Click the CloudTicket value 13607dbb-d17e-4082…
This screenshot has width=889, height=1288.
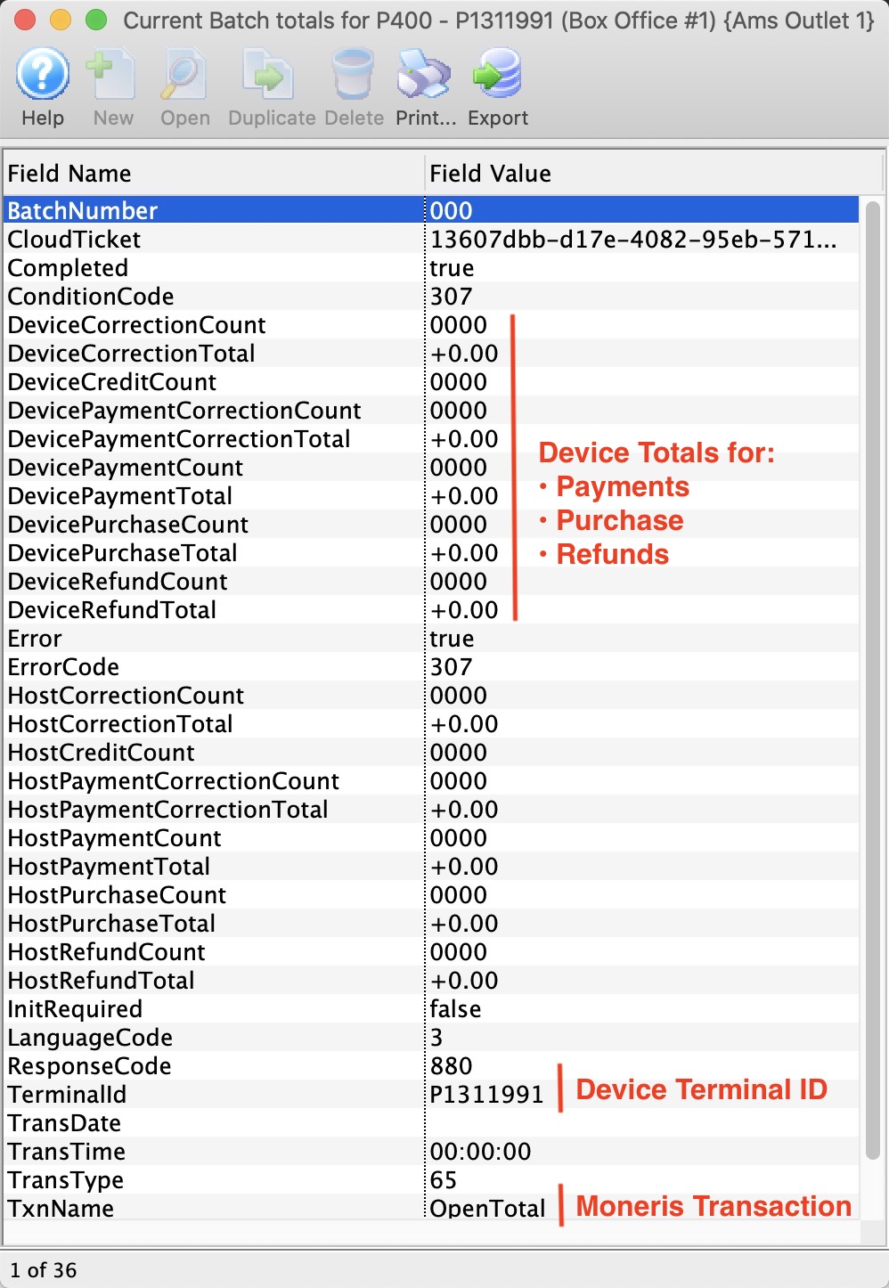(633, 239)
